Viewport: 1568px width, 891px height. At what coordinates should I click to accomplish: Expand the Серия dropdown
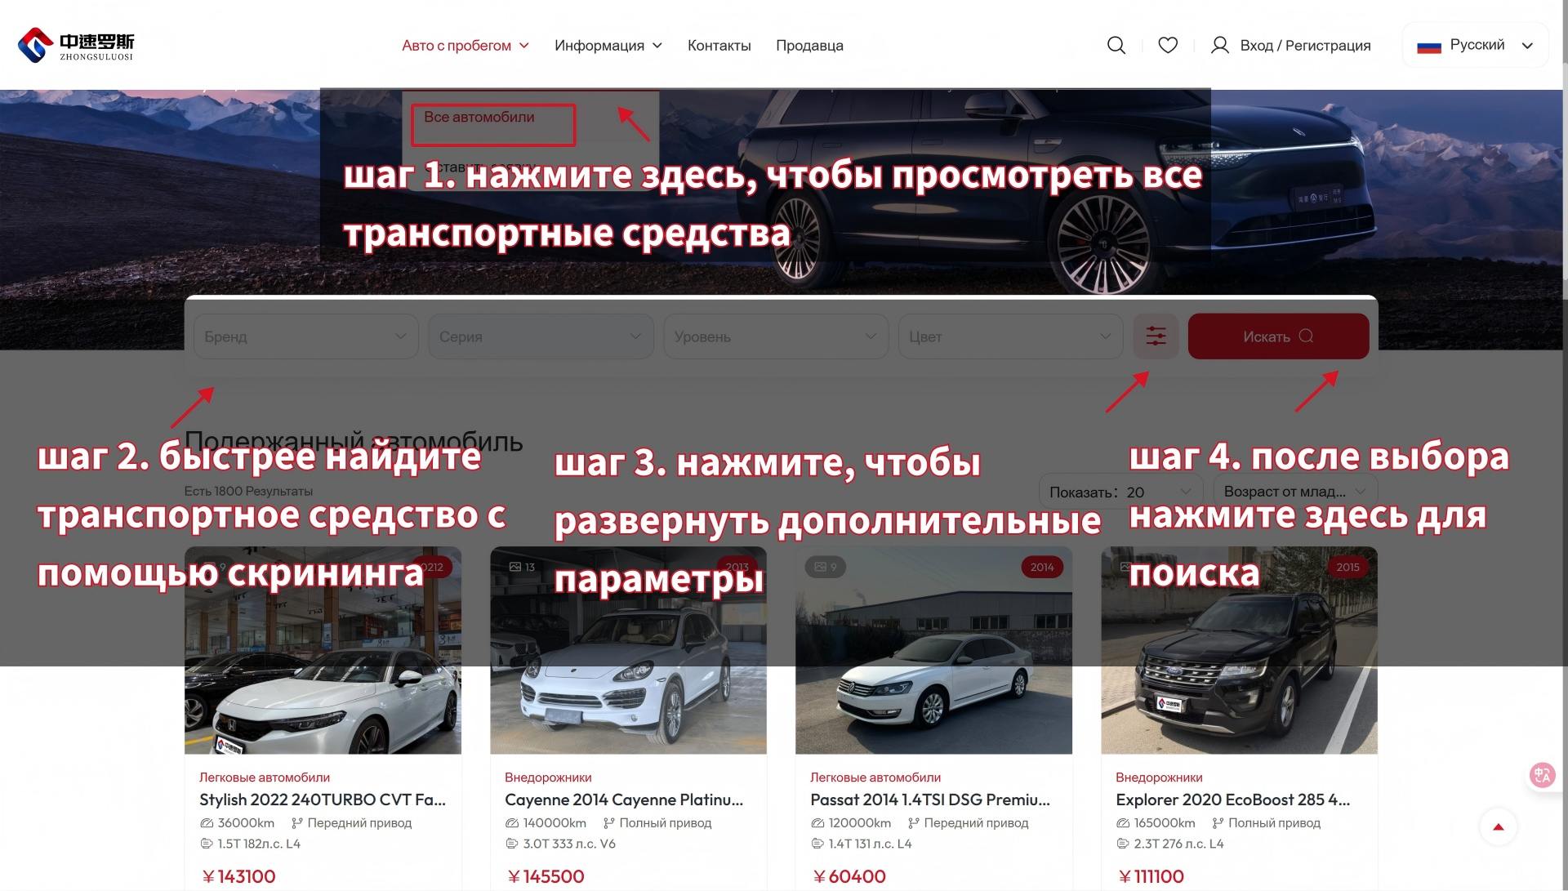[540, 336]
